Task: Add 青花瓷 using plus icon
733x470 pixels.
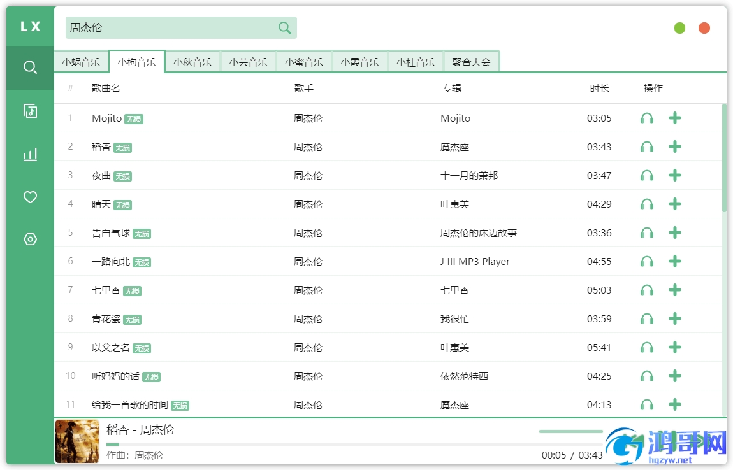Action: 674,319
